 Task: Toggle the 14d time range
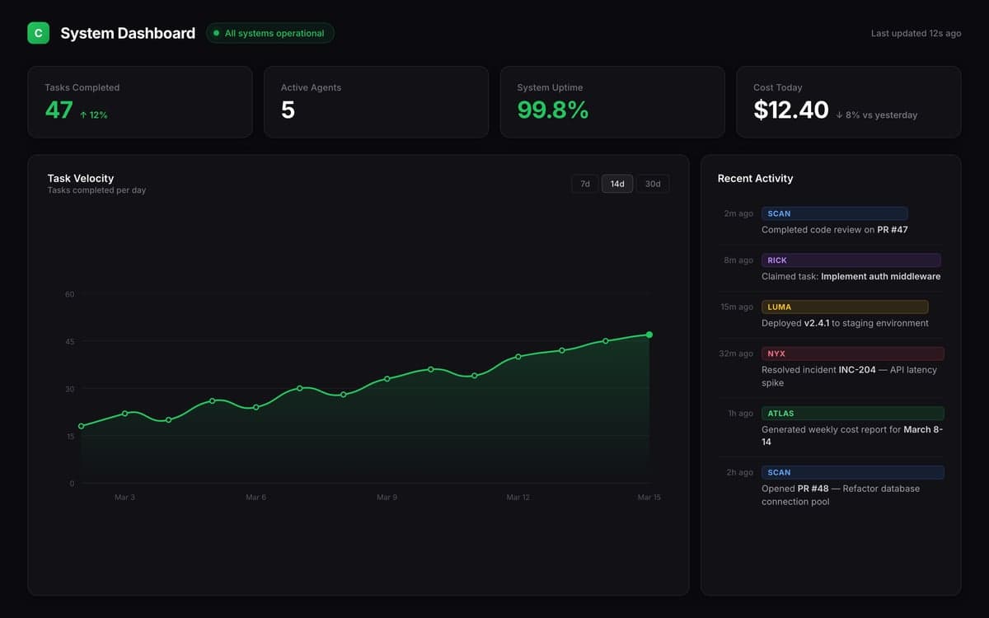tap(617, 184)
